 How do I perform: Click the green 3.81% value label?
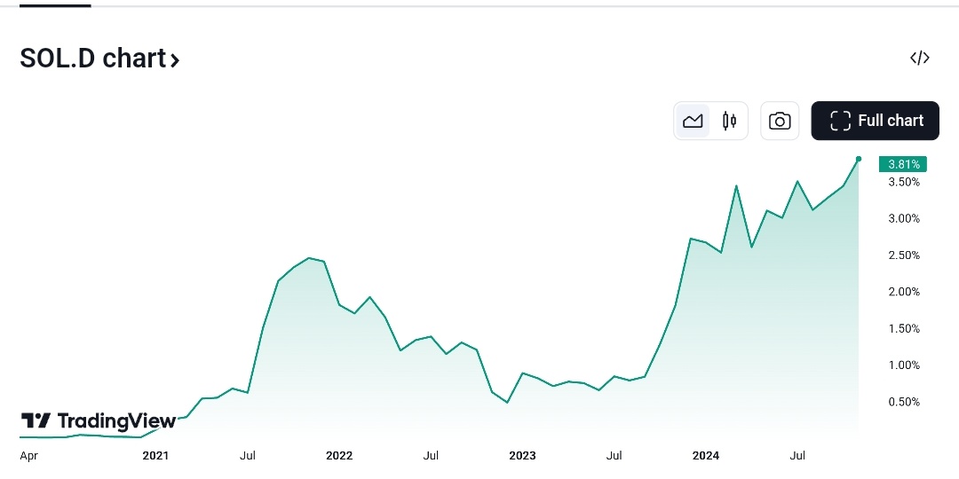click(x=902, y=164)
